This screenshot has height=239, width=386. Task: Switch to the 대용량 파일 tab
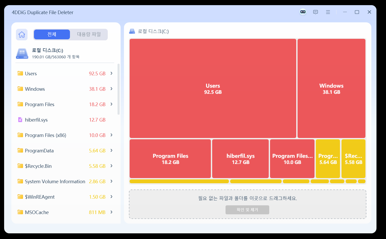89,34
